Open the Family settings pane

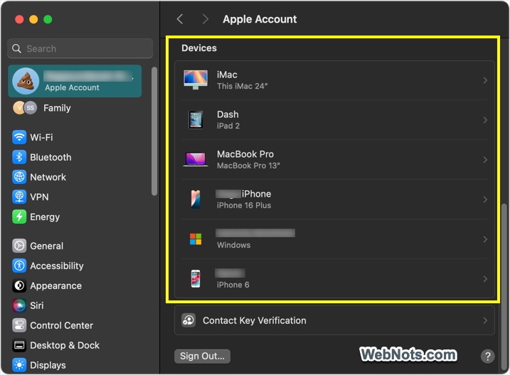[x=57, y=108]
